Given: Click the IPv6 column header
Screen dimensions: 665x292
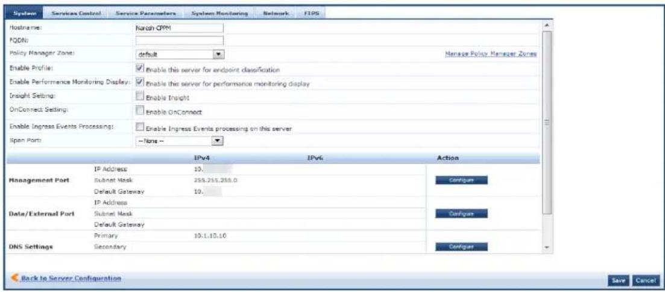Looking at the screenshot, I should [315, 158].
